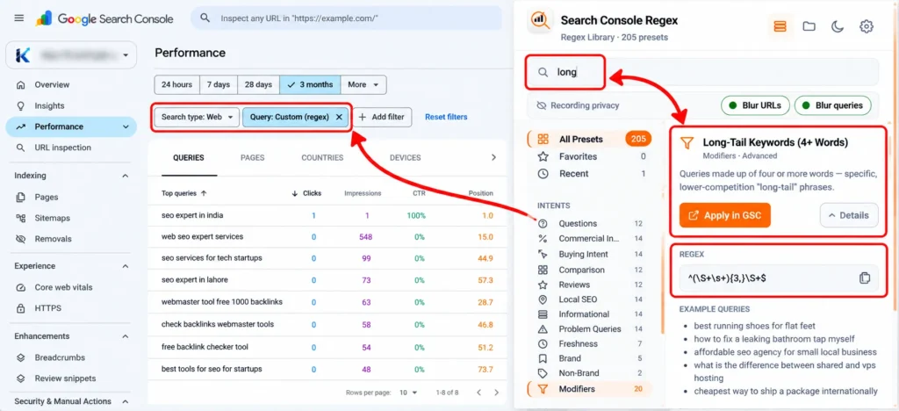Select Brand category

pos(591,358)
